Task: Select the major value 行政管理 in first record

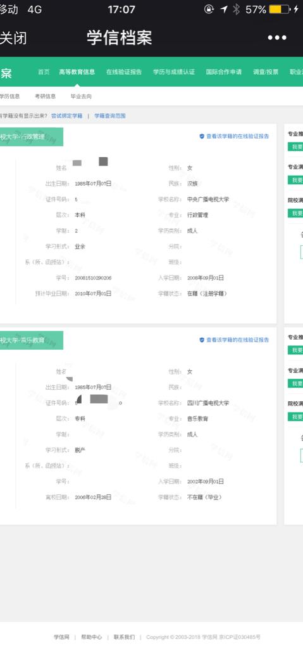Action: (197, 215)
